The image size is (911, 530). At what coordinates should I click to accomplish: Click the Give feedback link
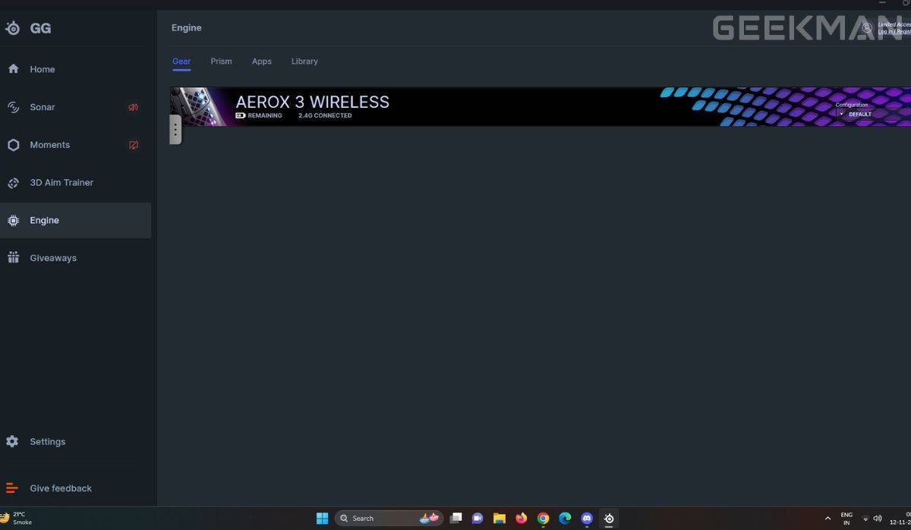[x=61, y=488]
